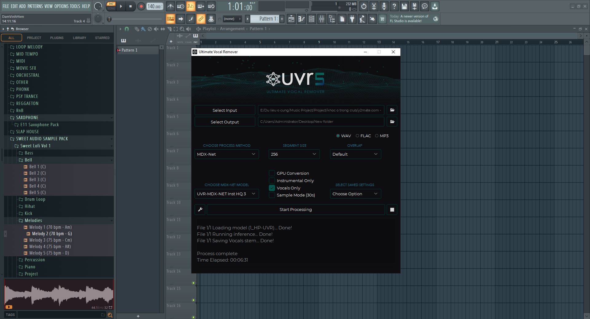Screen dimensions: 590x319
Task: Select WAV output format
Action: (x=343, y=136)
